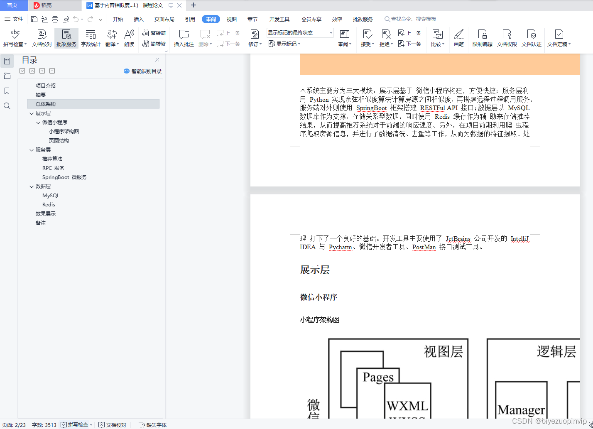Open the 翻译 translate tool
Viewport: 593px width, 429px height.
tap(110, 37)
